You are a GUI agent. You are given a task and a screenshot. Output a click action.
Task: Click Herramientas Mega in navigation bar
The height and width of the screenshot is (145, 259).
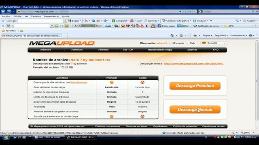point(160,50)
